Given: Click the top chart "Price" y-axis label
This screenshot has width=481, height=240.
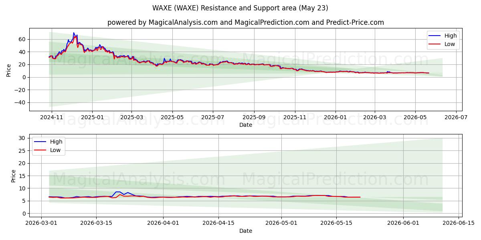Looking at the screenshot, I should click(9, 70).
